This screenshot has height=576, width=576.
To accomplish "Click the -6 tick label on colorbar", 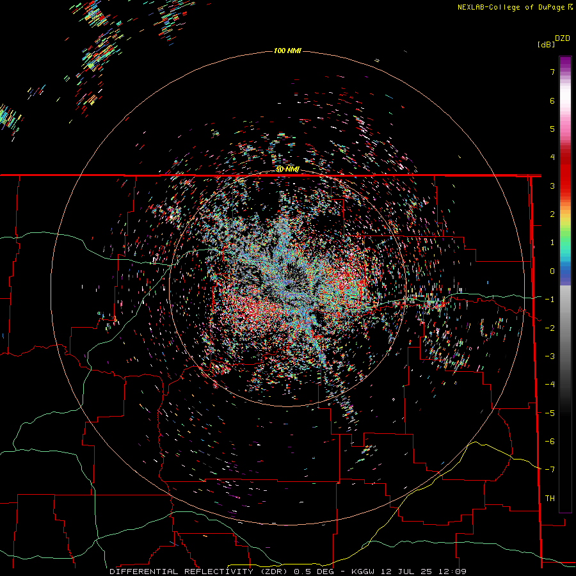I will (x=550, y=442).
